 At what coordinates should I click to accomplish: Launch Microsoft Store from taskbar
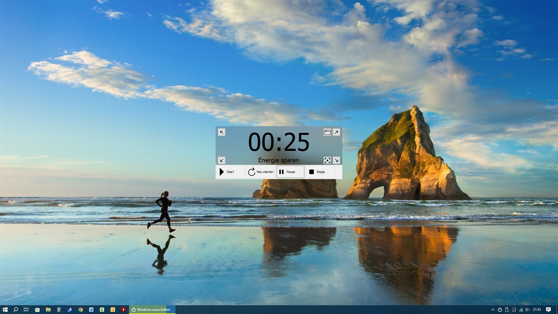tap(37, 310)
